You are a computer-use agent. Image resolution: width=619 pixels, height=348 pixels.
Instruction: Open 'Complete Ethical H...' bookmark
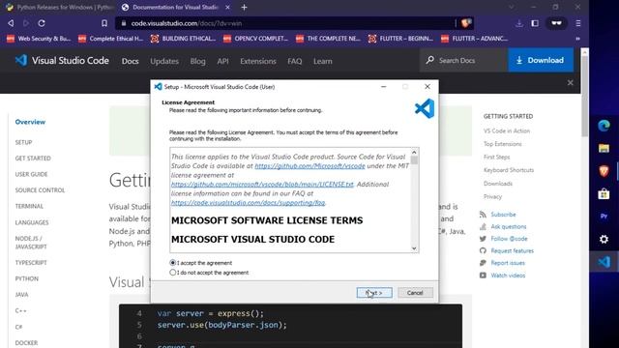pos(110,39)
